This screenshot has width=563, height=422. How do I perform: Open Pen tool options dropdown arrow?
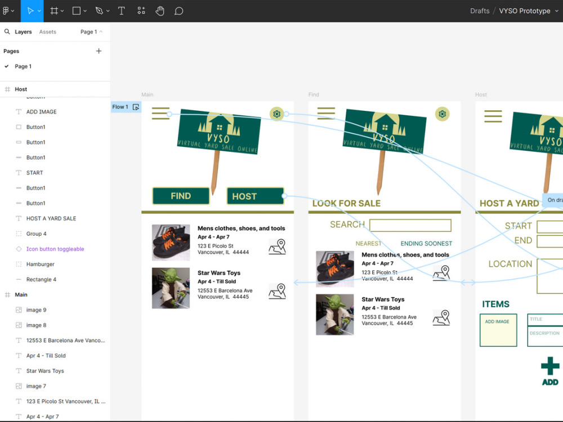(108, 11)
